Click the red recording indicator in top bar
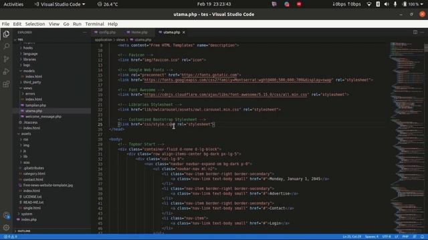Viewport: 428px width, 240px height. click(x=299, y=4)
